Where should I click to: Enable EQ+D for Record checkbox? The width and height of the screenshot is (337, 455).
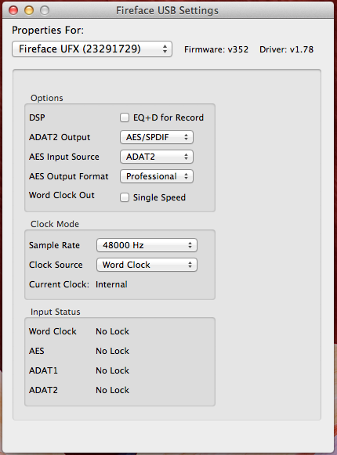125,117
